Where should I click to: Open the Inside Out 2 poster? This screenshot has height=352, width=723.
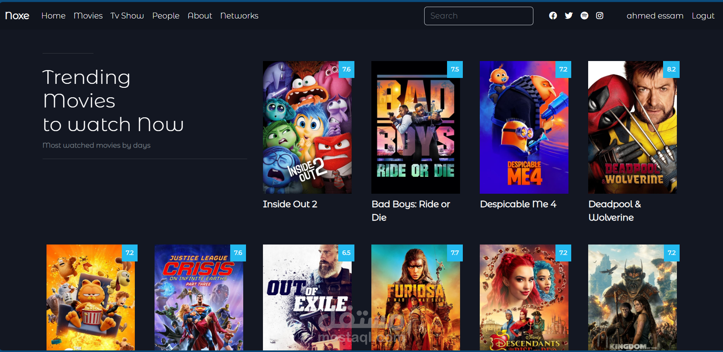click(307, 127)
